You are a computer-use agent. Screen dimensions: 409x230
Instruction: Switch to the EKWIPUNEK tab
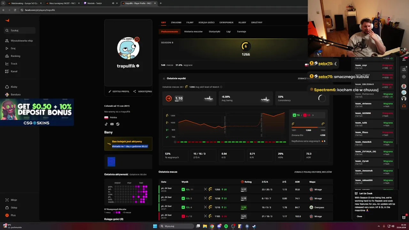pos(226,22)
